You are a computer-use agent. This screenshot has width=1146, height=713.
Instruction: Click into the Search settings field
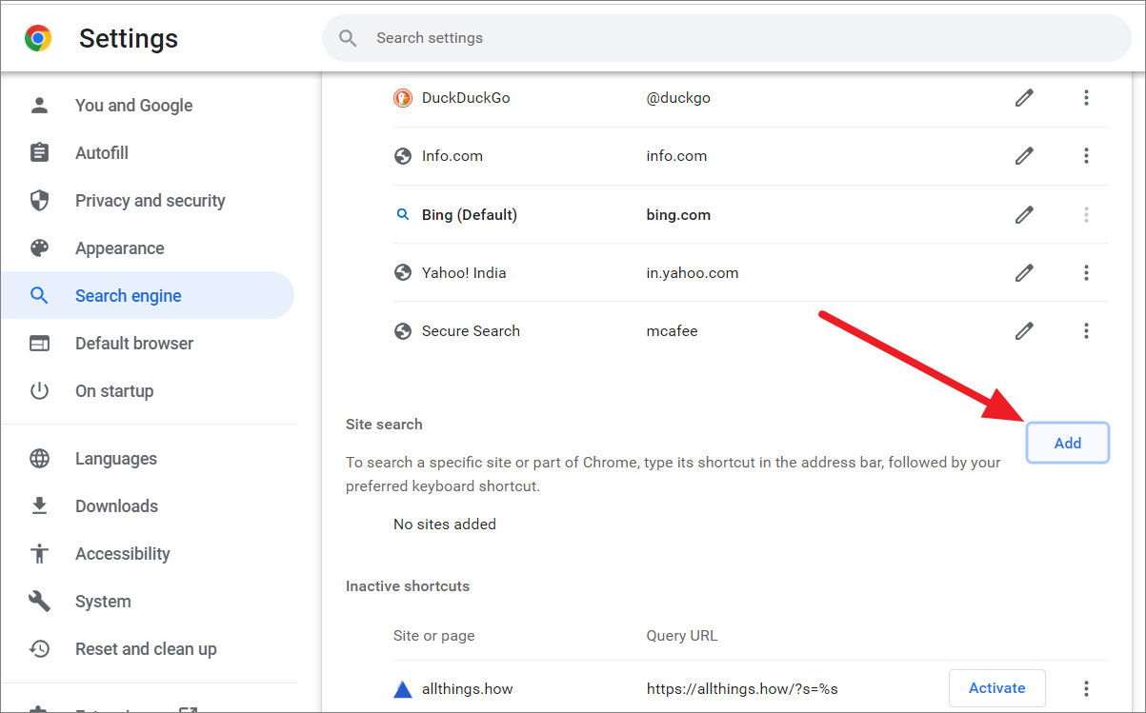(726, 38)
